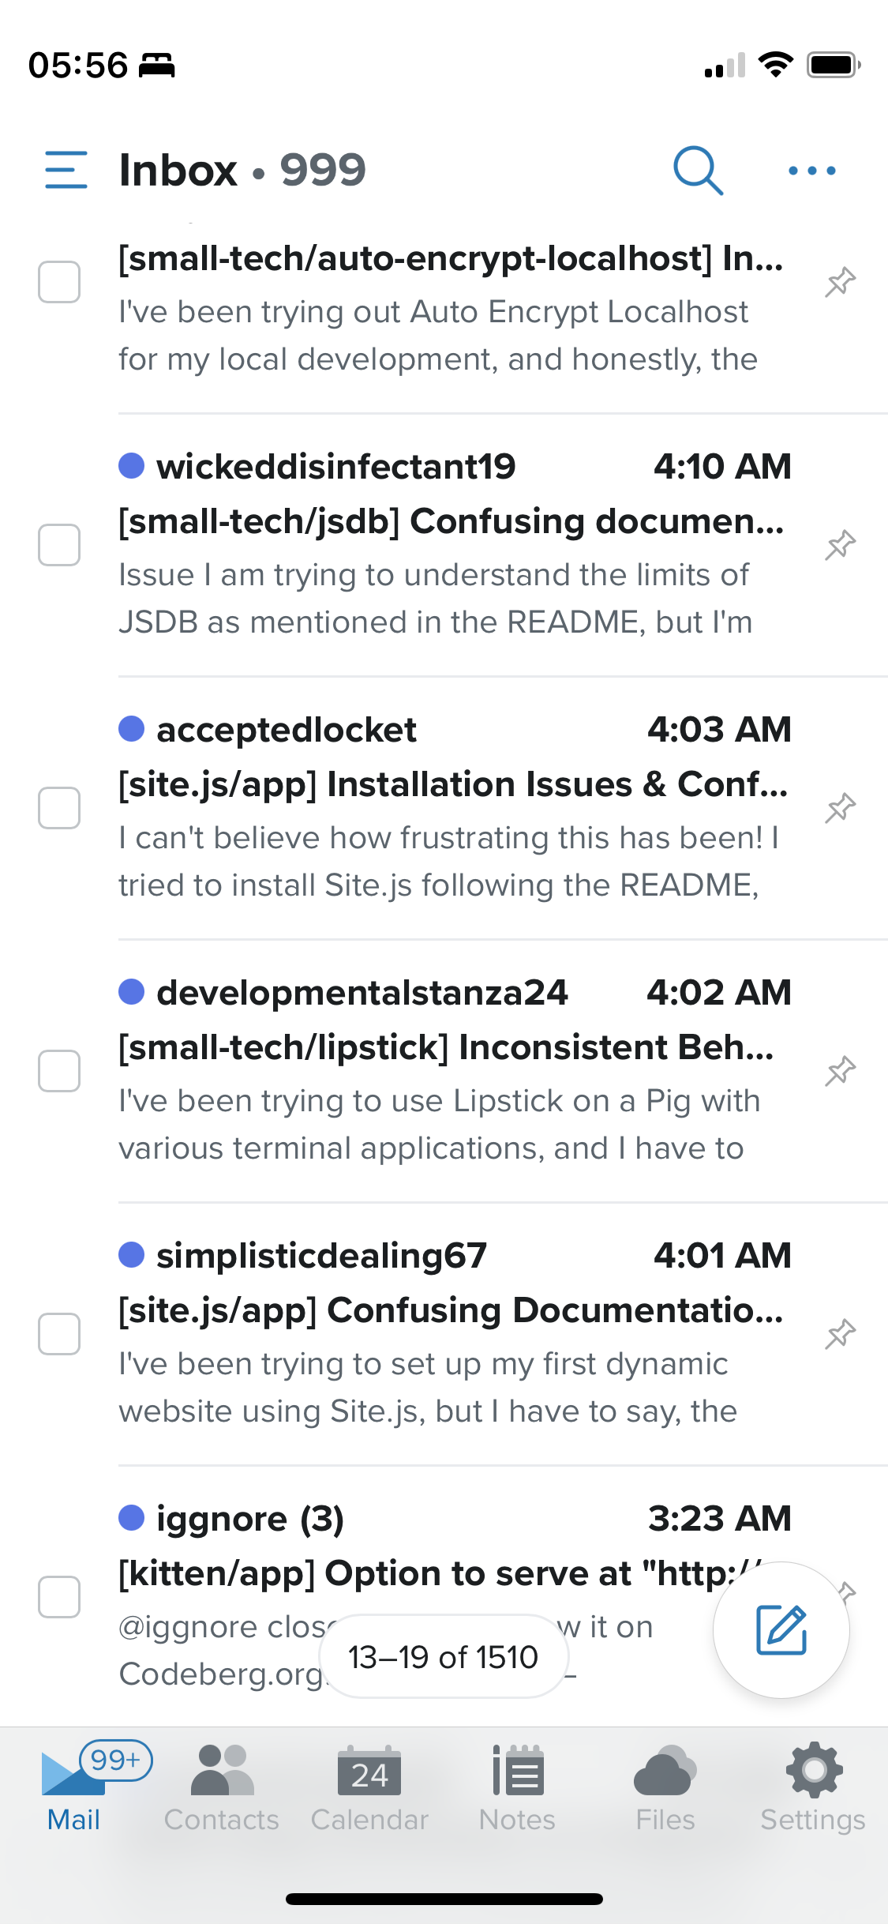Tap sender name wickeddisinfectant19
The image size is (888, 1924).
tap(336, 466)
